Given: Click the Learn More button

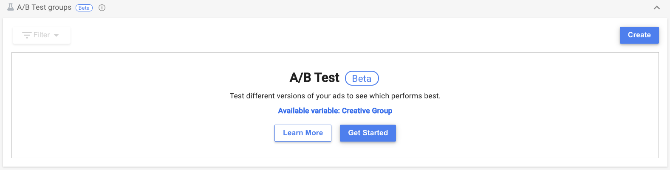Looking at the screenshot, I should click(x=303, y=133).
